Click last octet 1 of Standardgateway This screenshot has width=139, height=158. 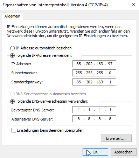(x=110, y=82)
